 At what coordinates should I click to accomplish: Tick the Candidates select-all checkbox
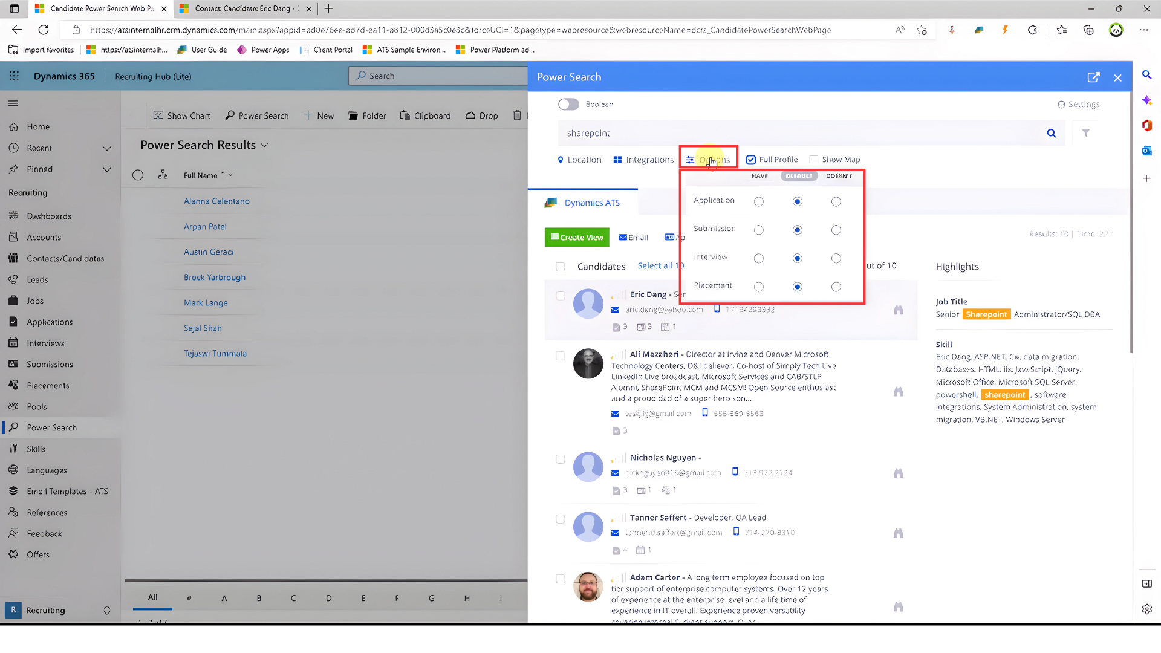click(561, 267)
